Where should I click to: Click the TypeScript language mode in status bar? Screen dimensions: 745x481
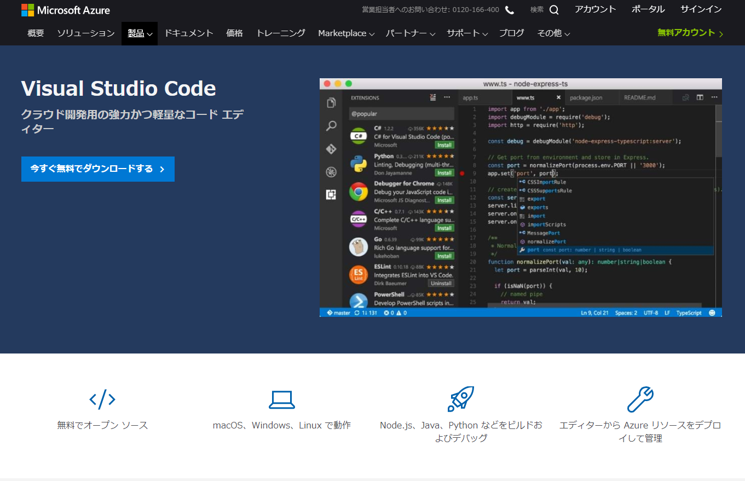pos(689,313)
